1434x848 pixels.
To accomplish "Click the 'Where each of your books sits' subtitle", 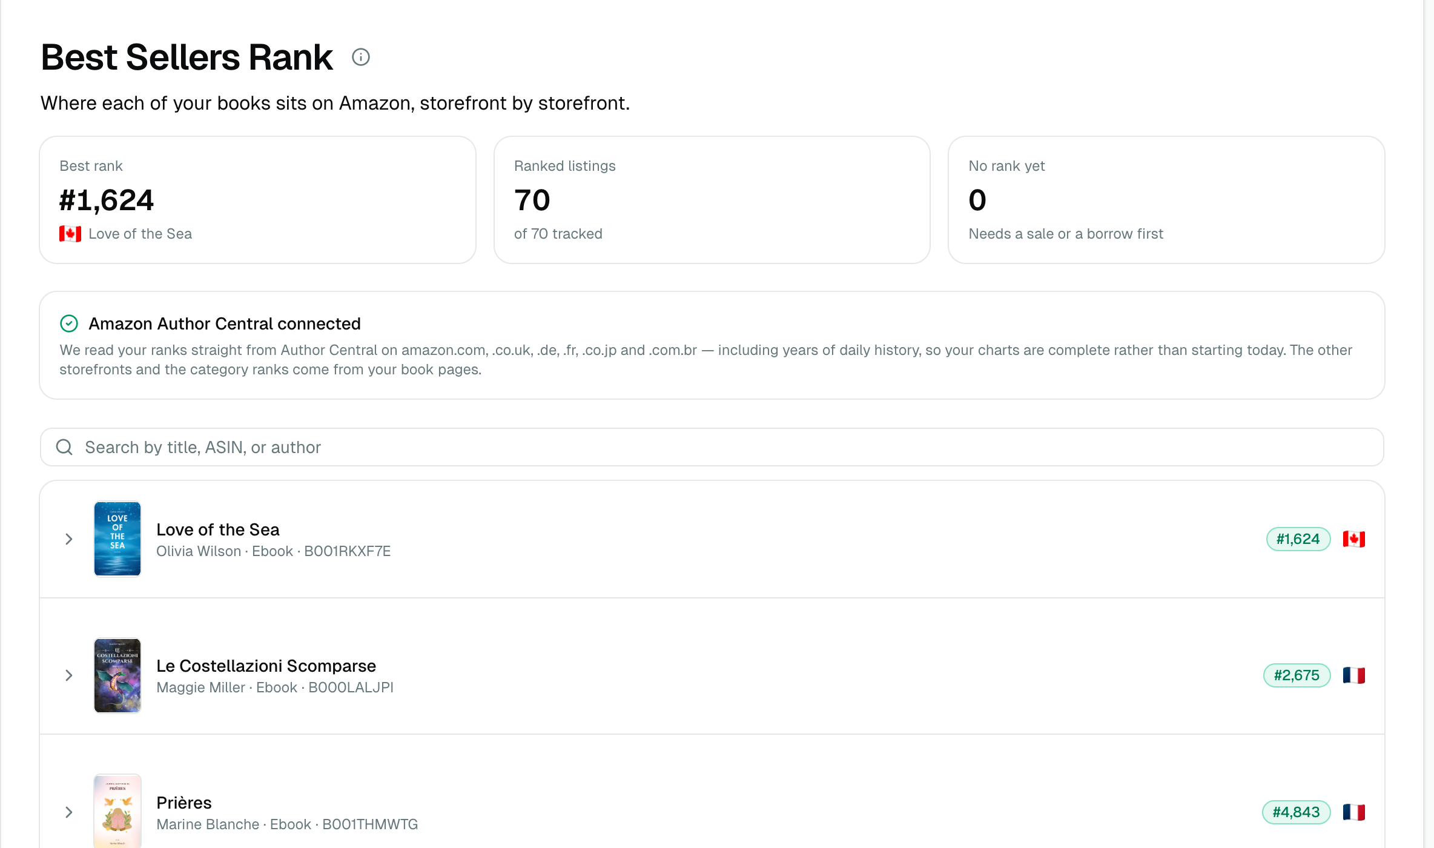I will click(x=335, y=103).
